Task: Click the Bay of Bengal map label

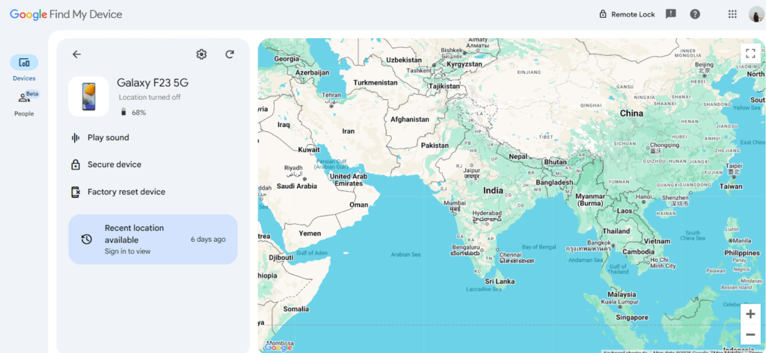Action: [x=540, y=247]
